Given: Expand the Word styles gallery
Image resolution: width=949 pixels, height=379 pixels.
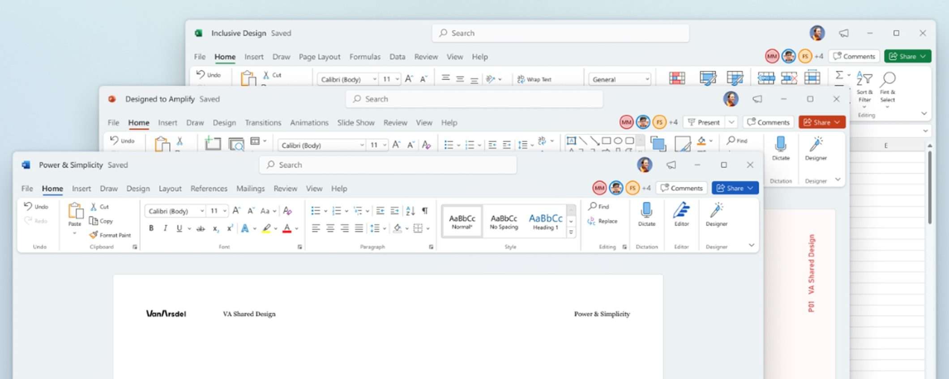Looking at the screenshot, I should (x=571, y=232).
